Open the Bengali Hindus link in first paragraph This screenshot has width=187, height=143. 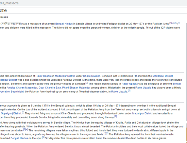(x=64, y=24)
